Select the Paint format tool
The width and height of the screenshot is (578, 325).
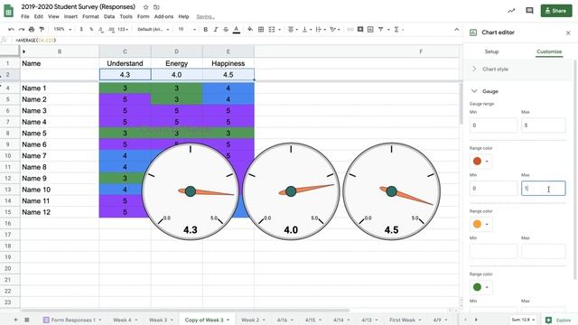[42, 29]
